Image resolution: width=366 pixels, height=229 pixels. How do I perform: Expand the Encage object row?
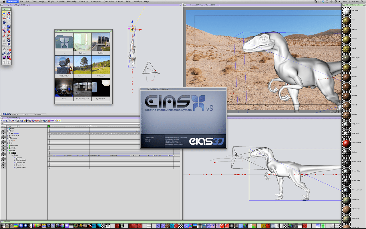pos(8,150)
